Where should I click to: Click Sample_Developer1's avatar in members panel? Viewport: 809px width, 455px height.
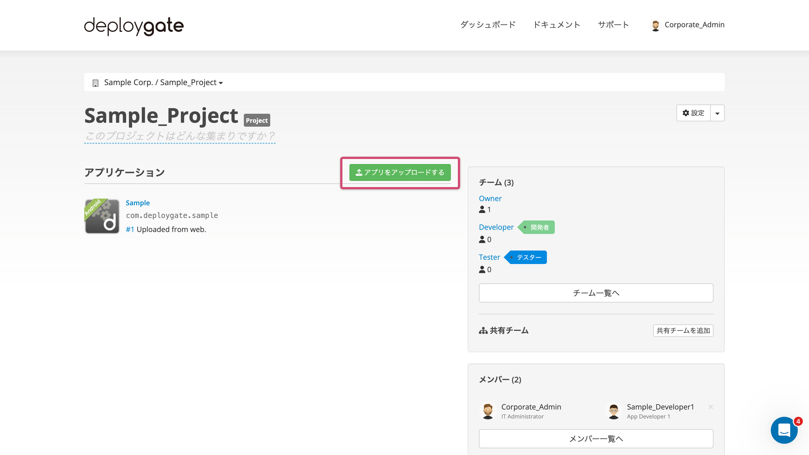tap(614, 410)
